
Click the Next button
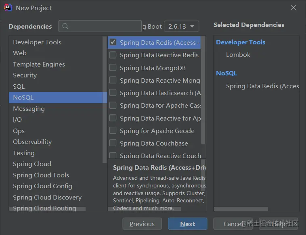187,224
